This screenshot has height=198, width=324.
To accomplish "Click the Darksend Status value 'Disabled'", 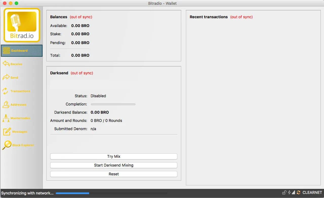I will pyautogui.click(x=98, y=96).
